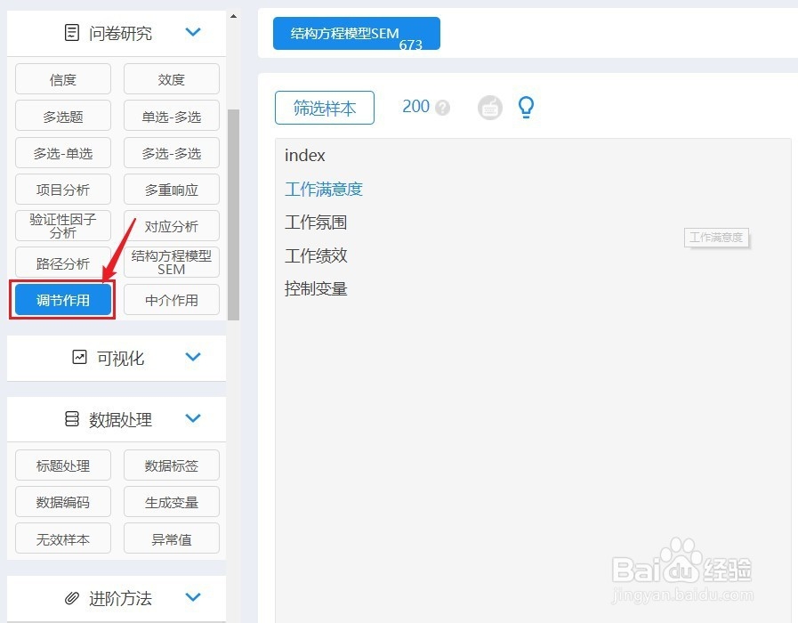Select the 工作绩效 variable
798x623 pixels.
coord(316,255)
